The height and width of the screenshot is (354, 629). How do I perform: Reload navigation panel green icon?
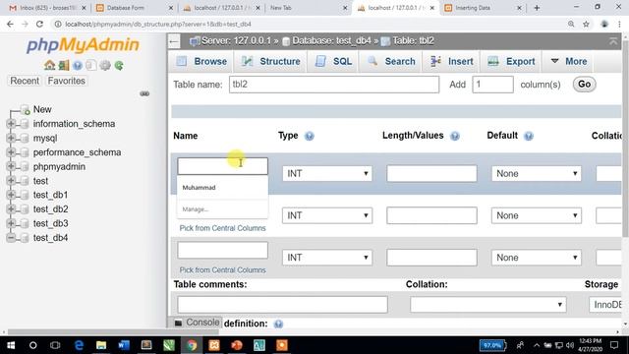pos(119,65)
